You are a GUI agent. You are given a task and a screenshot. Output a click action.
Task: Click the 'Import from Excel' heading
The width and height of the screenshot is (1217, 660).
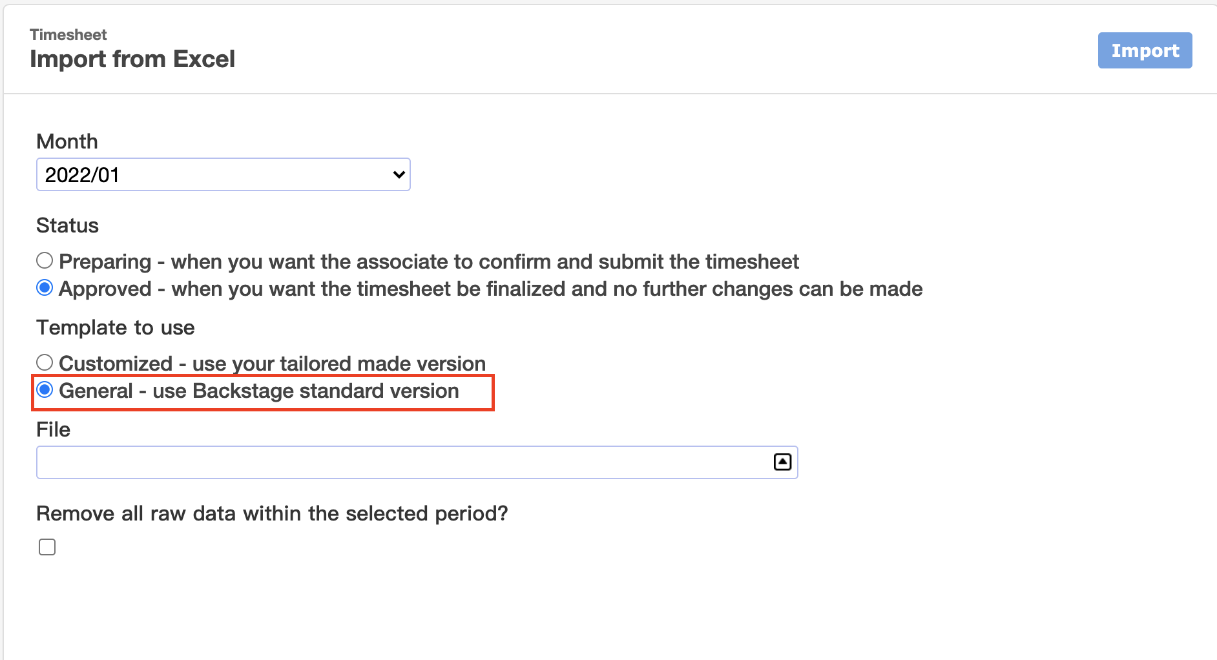(x=132, y=59)
